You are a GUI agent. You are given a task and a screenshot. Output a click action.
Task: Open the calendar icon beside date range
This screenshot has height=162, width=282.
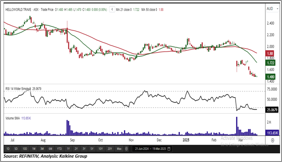tap(169, 149)
